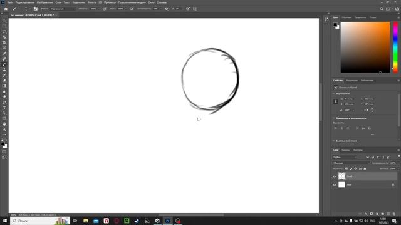This screenshot has height=225, width=401.
Task: Select the Blur tool
Action: click(4, 91)
